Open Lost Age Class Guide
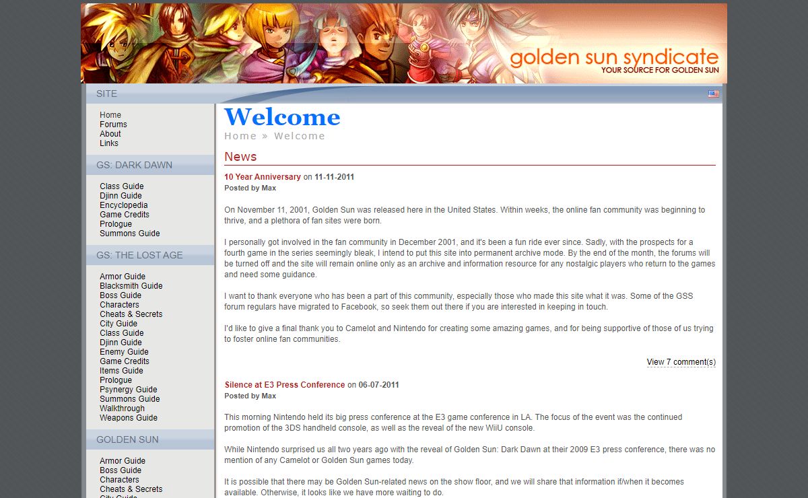Screen dimensions: 808x498 pyautogui.click(x=122, y=333)
